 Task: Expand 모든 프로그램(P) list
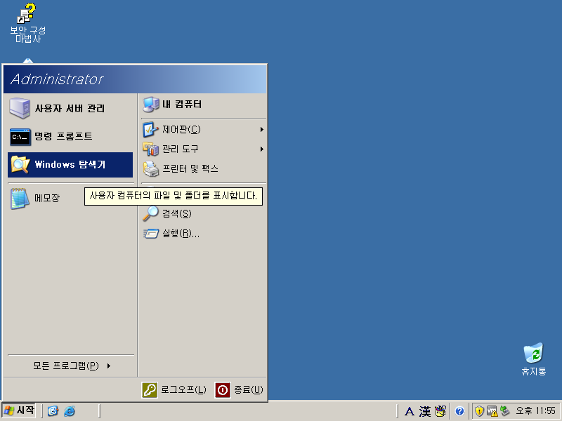71,366
